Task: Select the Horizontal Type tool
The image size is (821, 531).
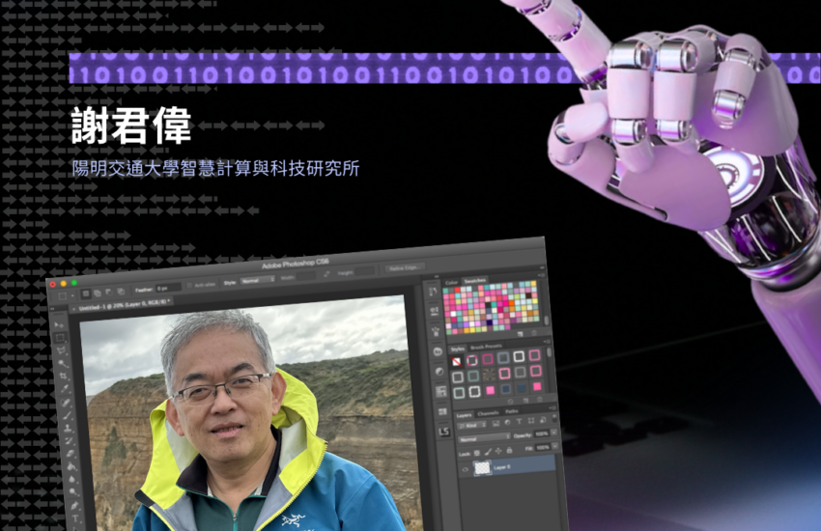Action: click(75, 517)
